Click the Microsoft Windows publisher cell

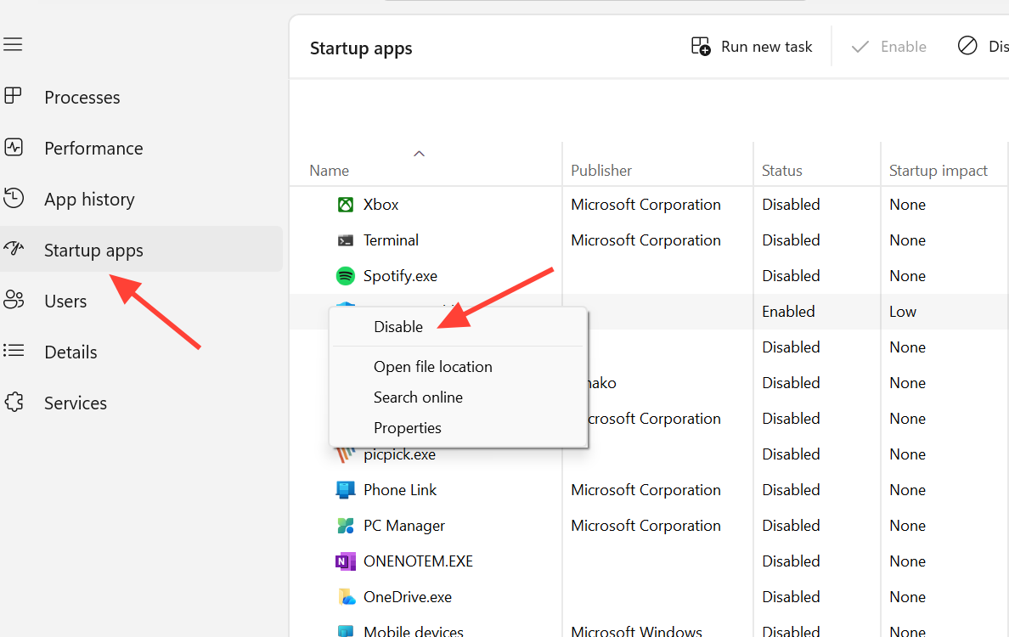[636, 630]
